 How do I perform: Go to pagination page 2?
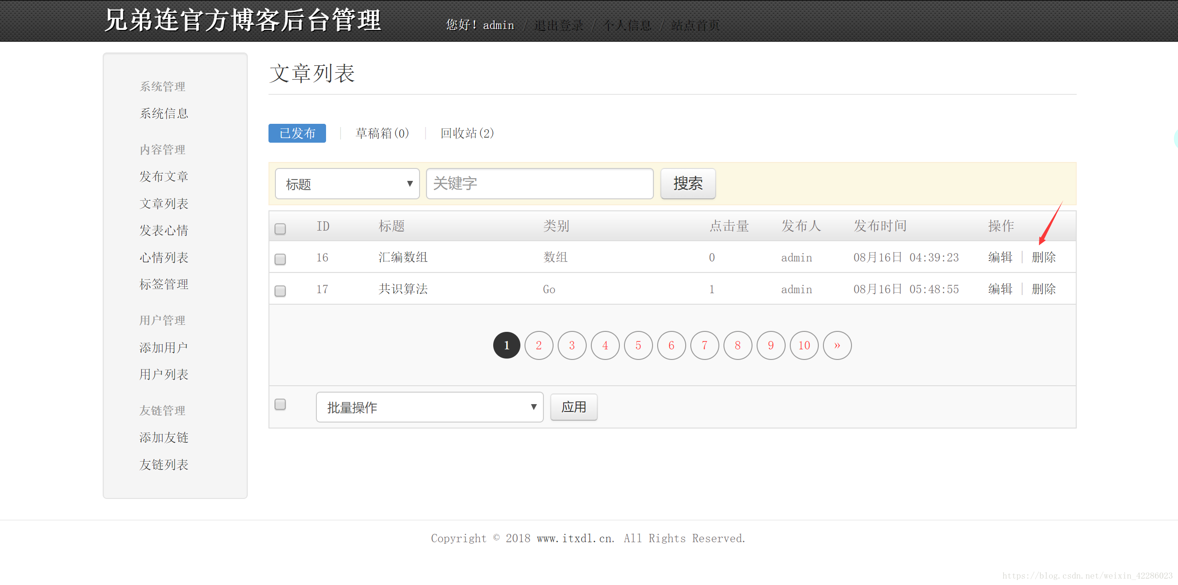point(539,345)
